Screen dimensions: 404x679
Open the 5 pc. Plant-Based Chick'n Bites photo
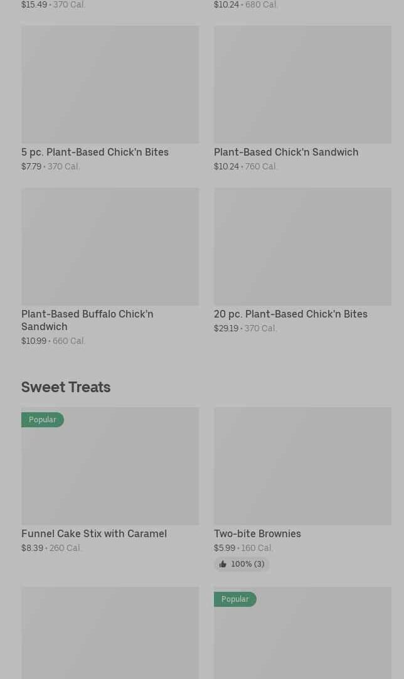(x=110, y=85)
